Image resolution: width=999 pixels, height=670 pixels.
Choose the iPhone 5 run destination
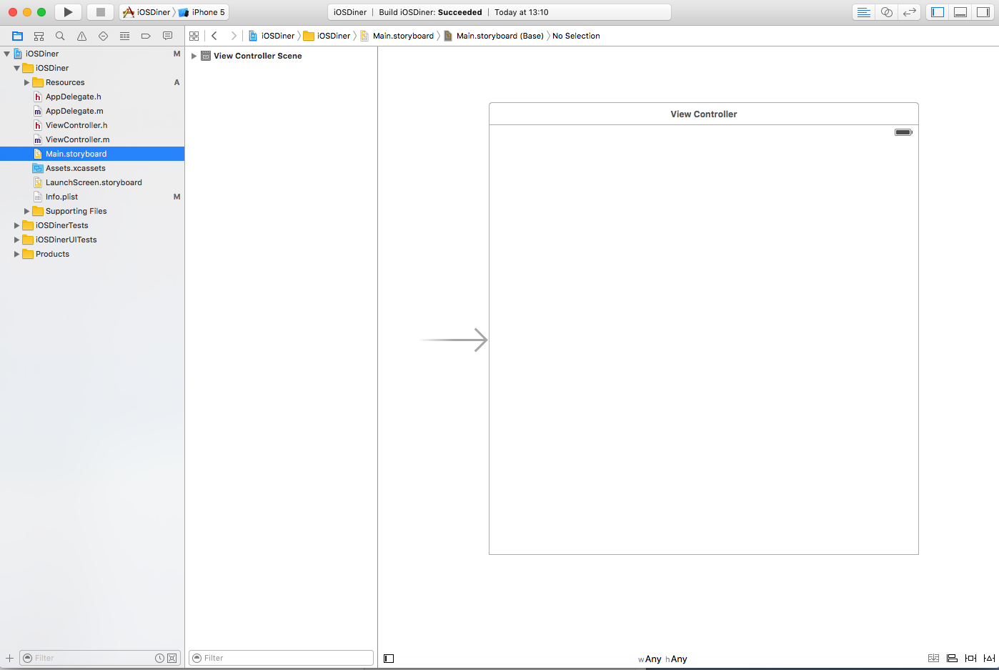tap(202, 12)
